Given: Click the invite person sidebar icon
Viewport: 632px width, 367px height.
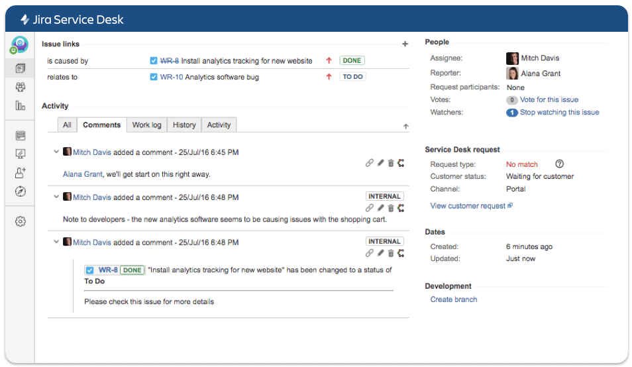Looking at the screenshot, I should click(x=21, y=173).
